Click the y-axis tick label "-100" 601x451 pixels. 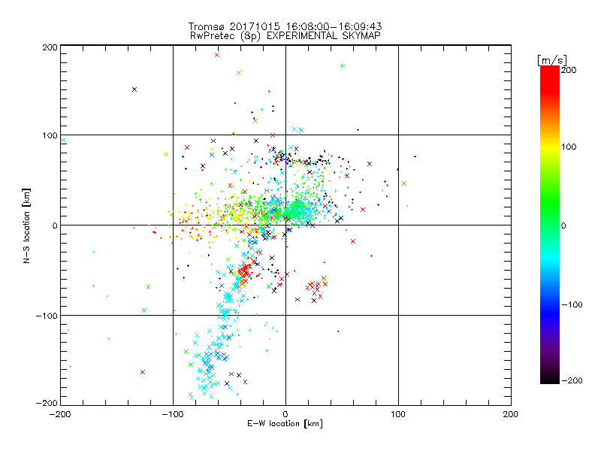point(47,316)
